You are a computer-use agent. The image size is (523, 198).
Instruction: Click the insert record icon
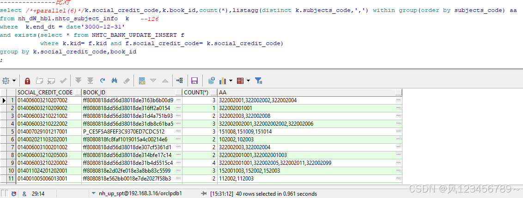click(39, 81)
